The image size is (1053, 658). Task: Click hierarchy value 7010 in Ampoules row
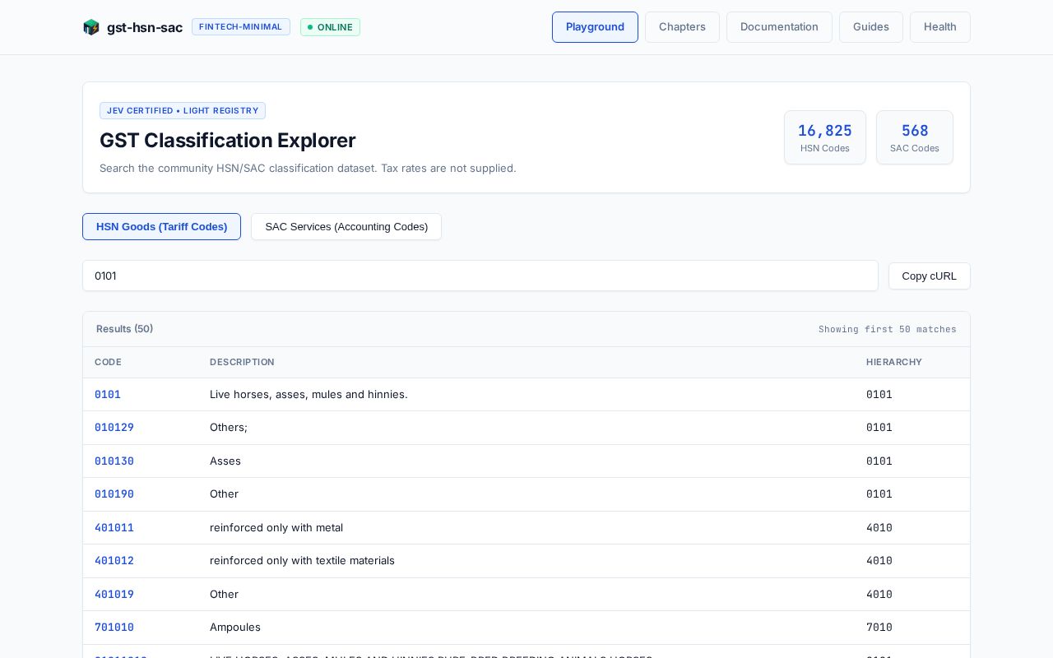click(x=879, y=628)
